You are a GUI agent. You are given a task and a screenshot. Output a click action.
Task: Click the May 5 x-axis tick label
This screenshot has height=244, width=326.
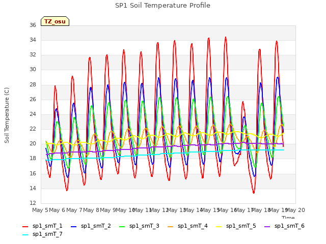[40, 210]
